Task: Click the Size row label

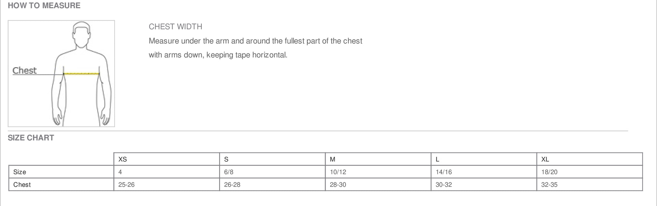Action: (20, 172)
